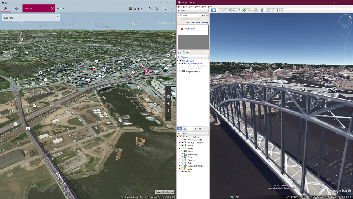Screen dimensions: 353x199
Task: Print the view from Google Earth toolbar
Action: (x=273, y=10)
